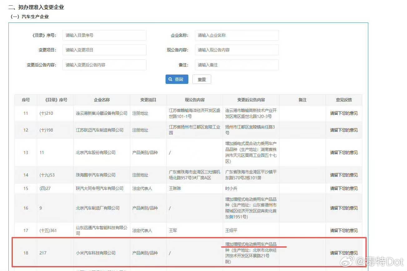Click the 《目录》序号 column header
The height and width of the screenshot is (271, 407).
[x=55, y=100]
